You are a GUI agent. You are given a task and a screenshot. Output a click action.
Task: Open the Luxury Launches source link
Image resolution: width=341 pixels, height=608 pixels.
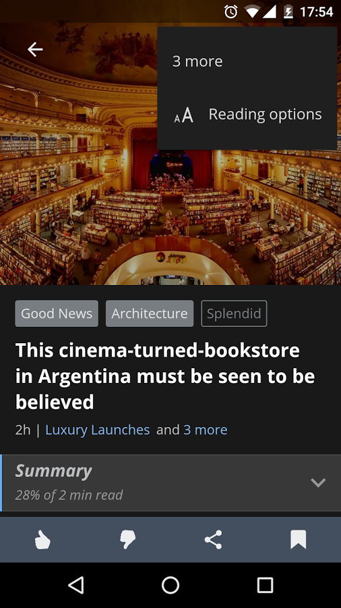click(x=98, y=430)
